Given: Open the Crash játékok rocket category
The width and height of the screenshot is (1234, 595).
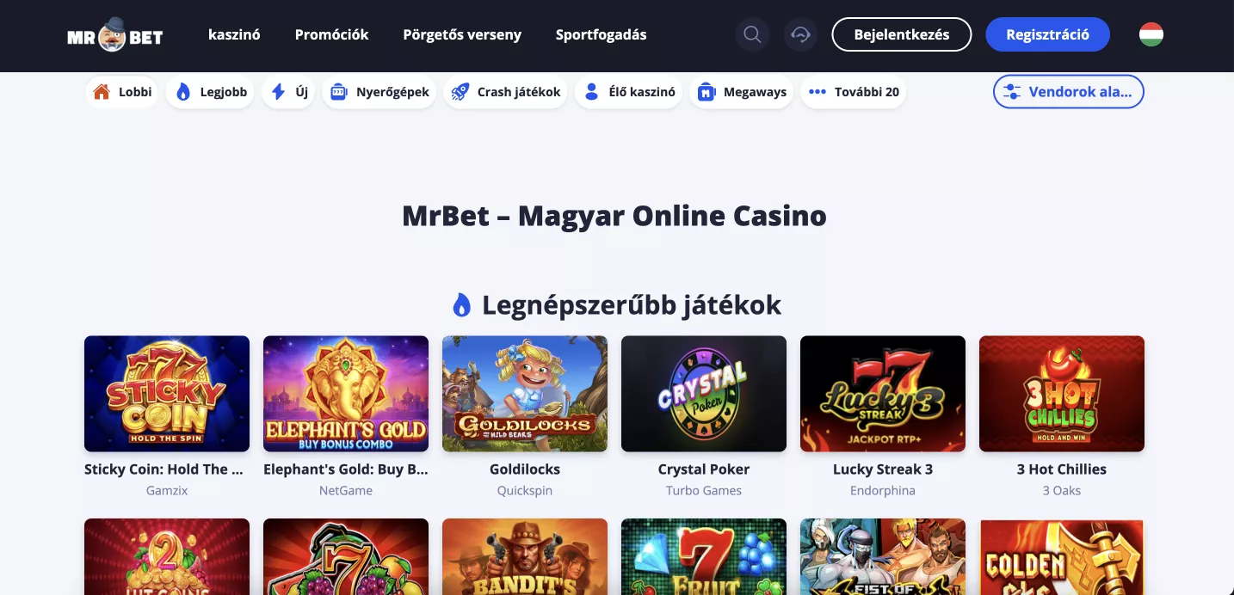Looking at the screenshot, I should tap(506, 92).
